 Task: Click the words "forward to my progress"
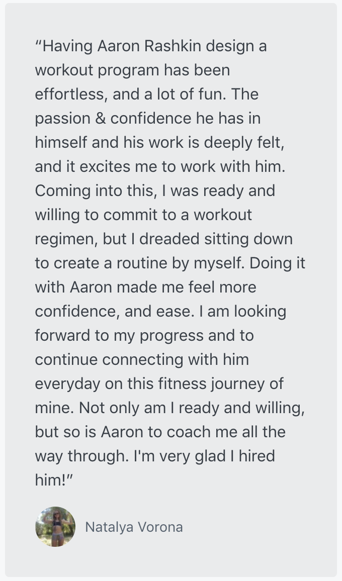click(x=119, y=336)
